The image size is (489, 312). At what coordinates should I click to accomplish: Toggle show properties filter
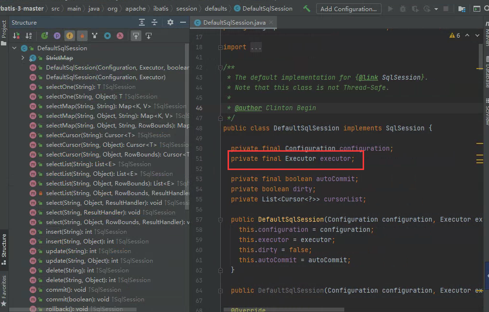57,36
